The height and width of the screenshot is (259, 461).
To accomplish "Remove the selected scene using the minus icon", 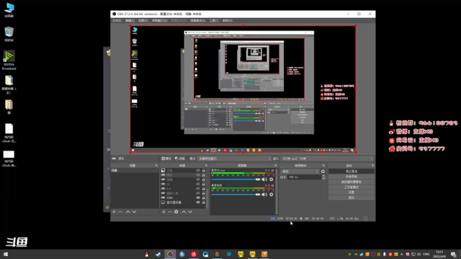I will pos(120,212).
